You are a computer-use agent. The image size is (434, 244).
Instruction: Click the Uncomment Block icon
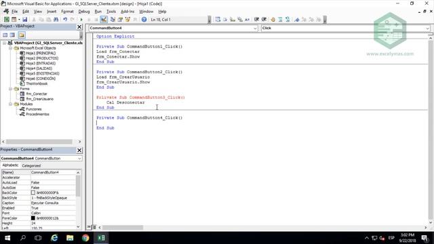pos(288,20)
